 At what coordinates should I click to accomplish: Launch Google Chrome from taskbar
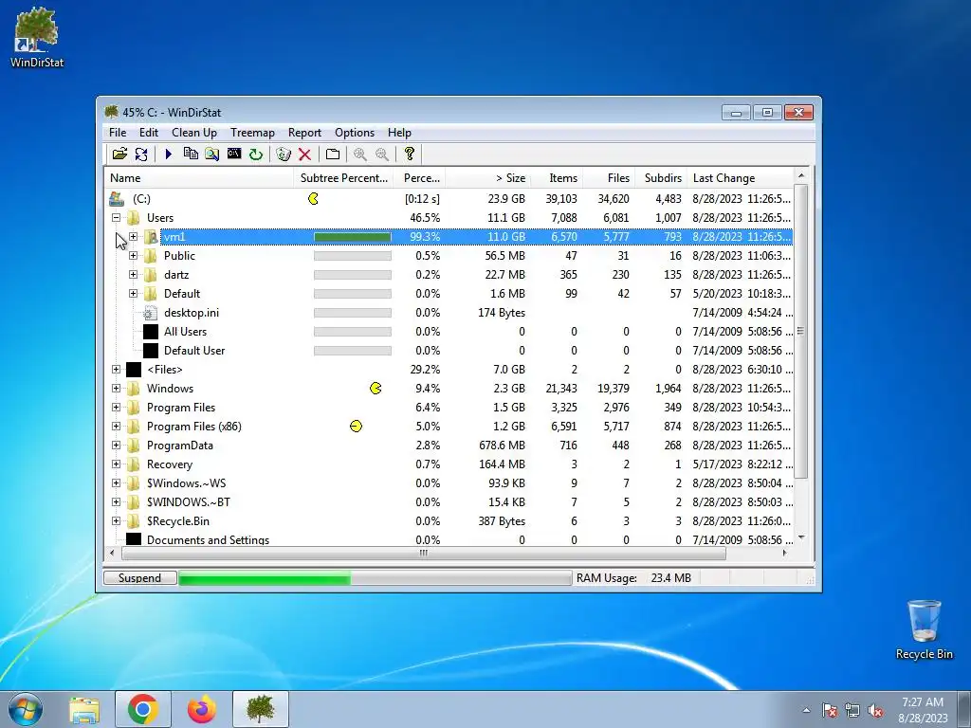(143, 709)
